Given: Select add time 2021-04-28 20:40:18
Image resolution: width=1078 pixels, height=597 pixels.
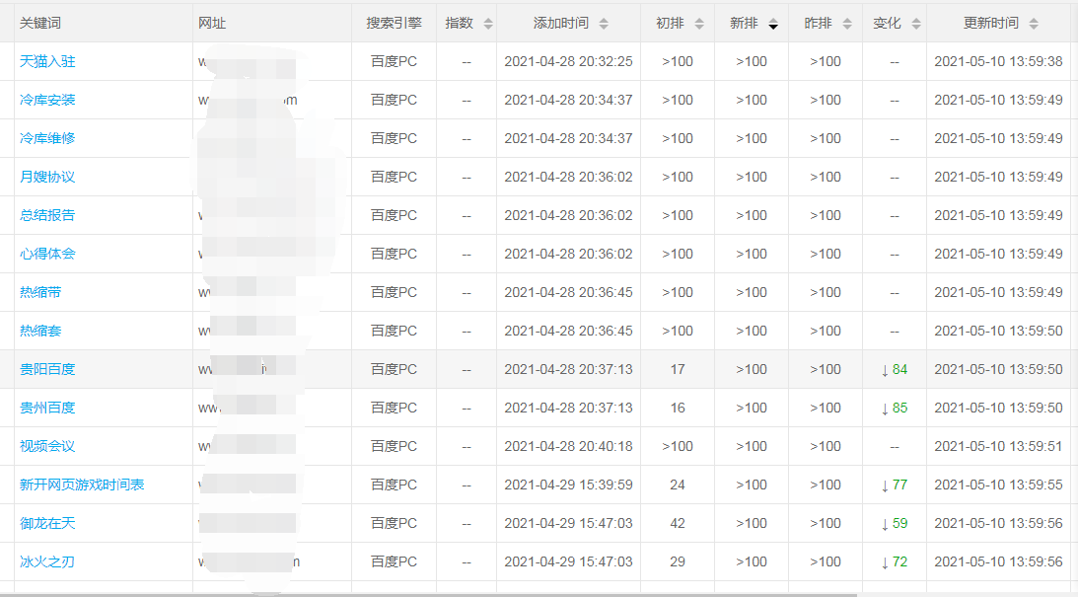Looking at the screenshot, I should 568,446.
